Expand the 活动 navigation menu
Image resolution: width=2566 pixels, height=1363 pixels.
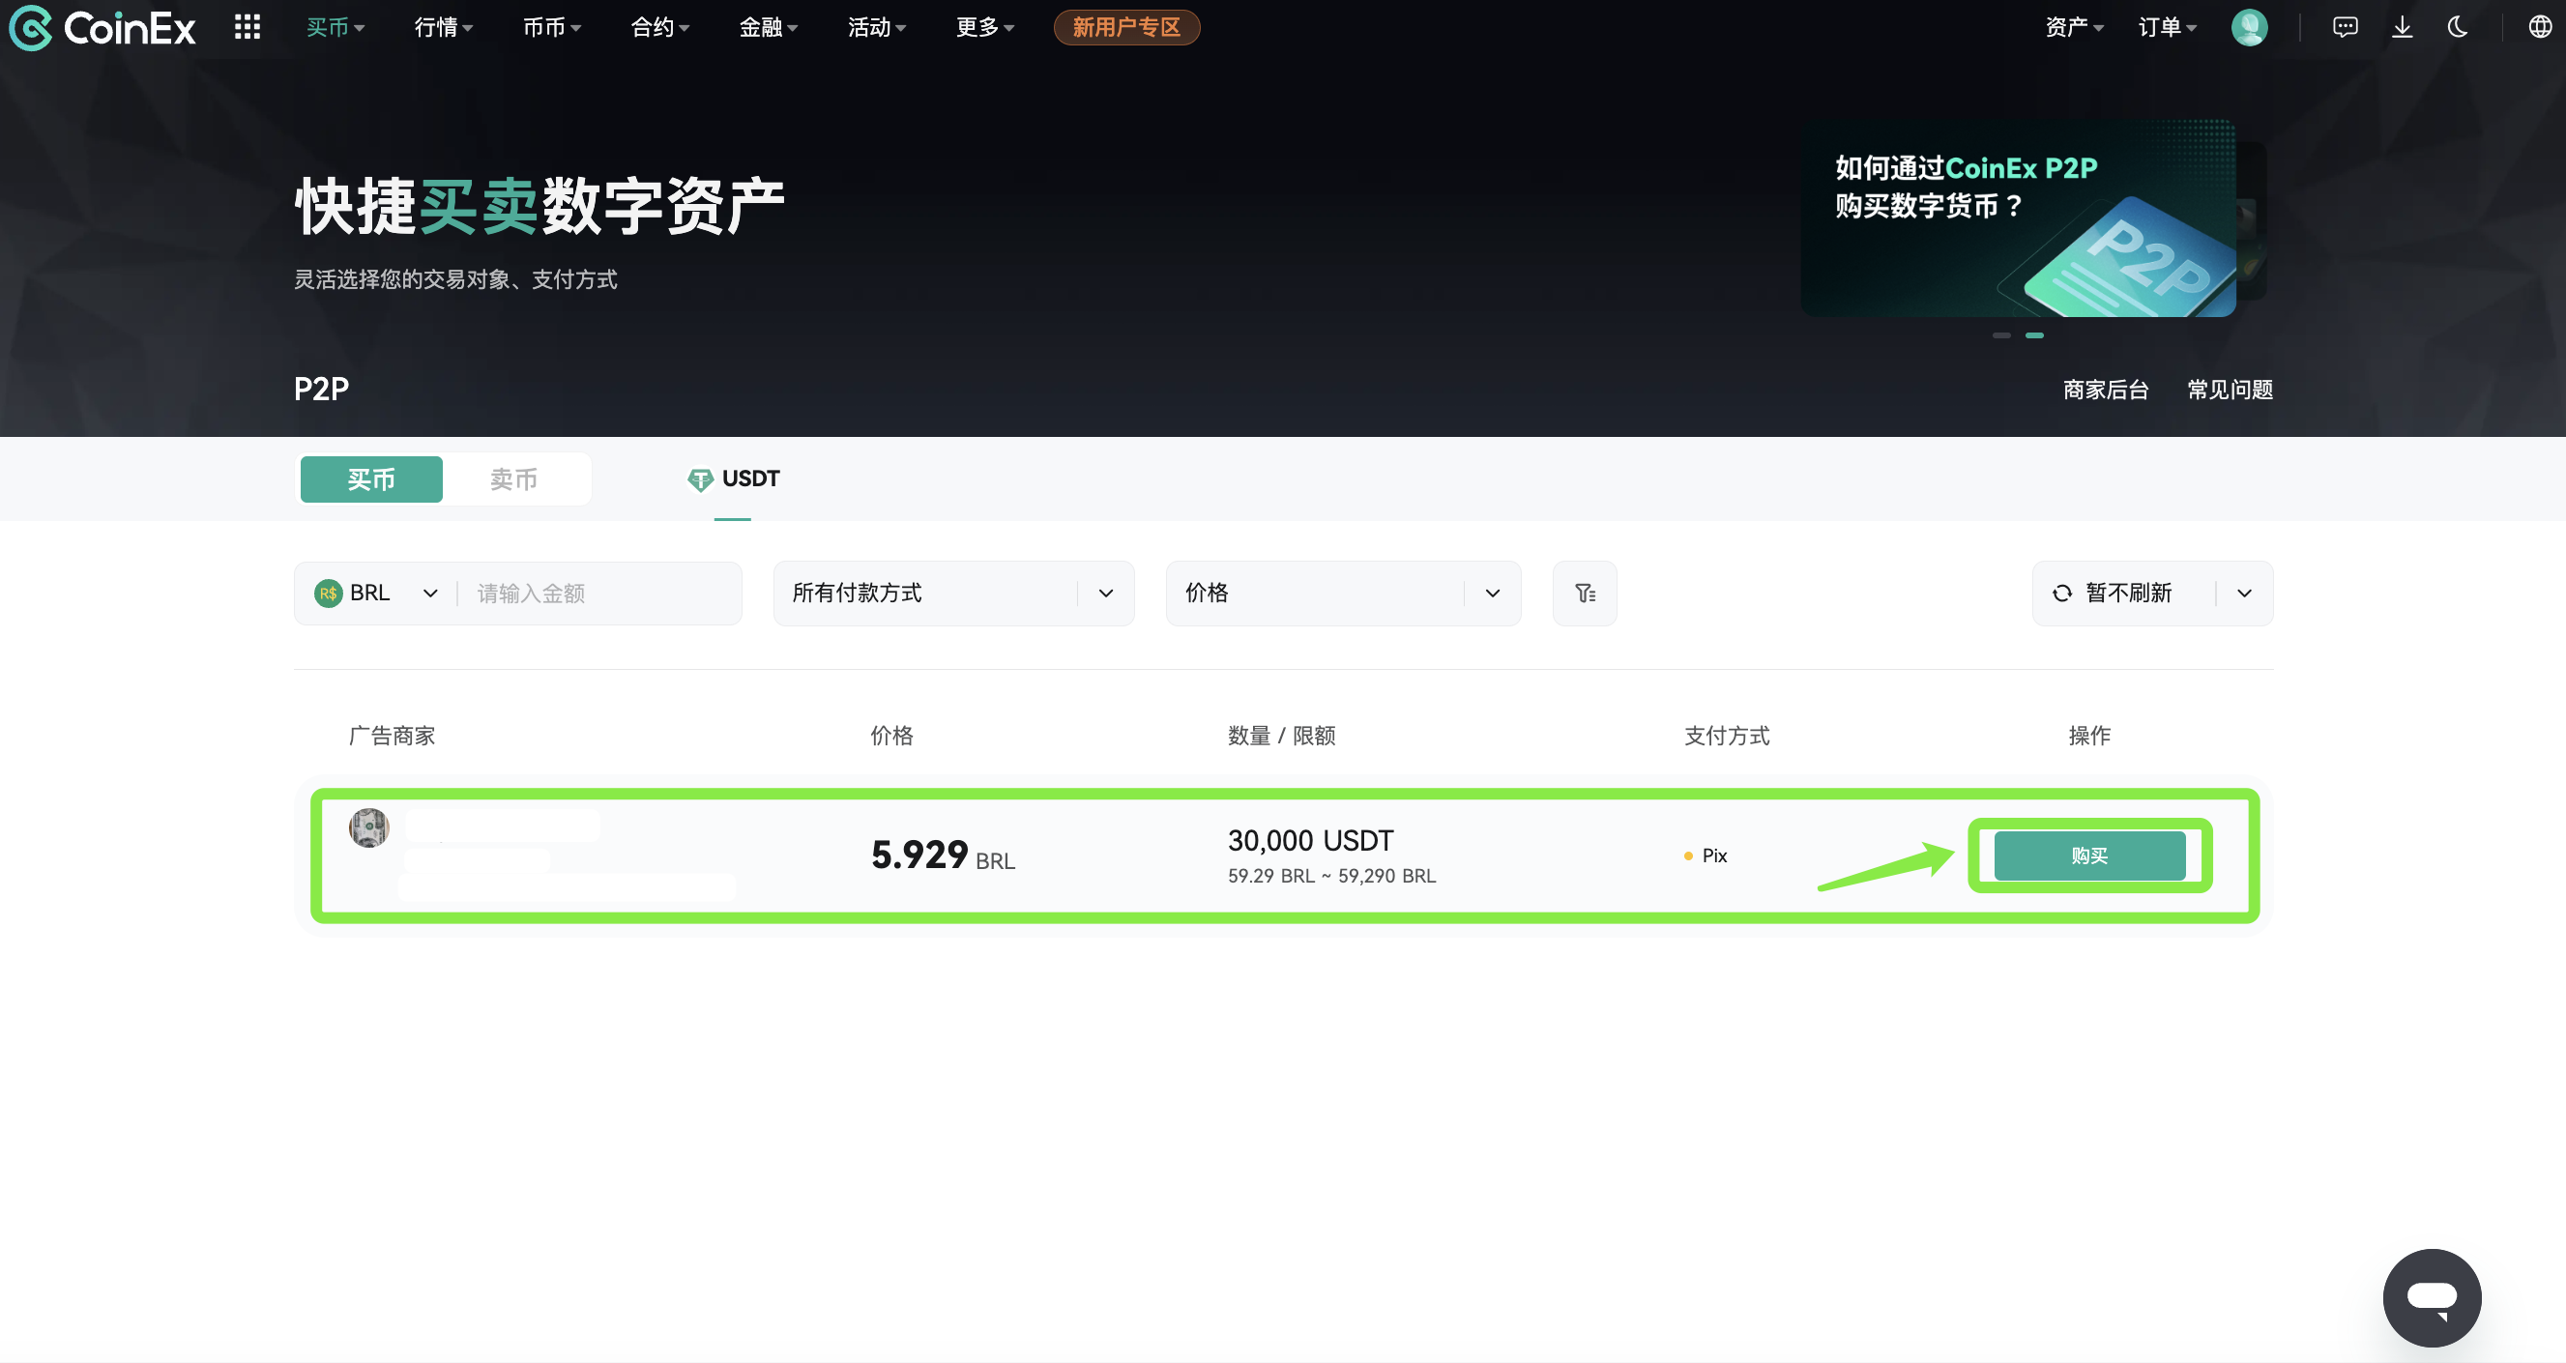(x=877, y=27)
